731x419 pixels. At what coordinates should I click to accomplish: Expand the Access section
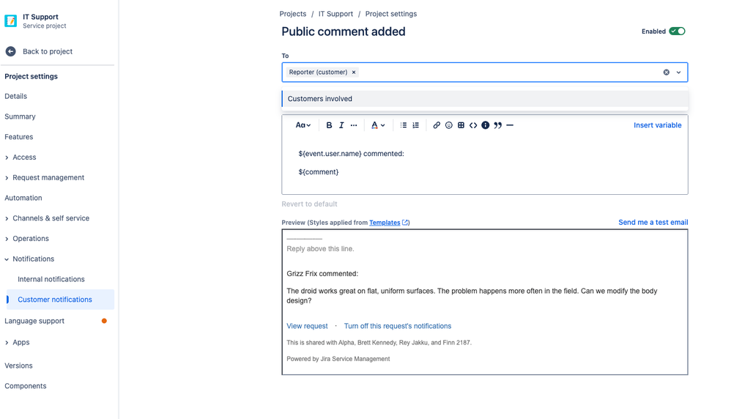(7, 157)
